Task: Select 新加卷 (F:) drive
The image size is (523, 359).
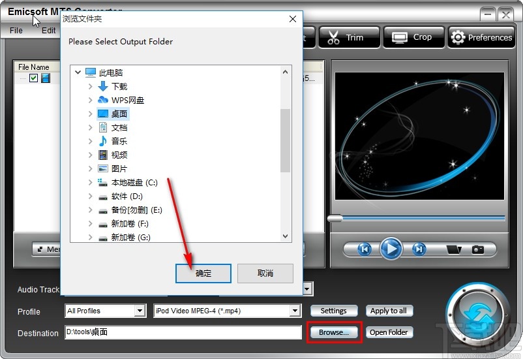Action: (124, 223)
